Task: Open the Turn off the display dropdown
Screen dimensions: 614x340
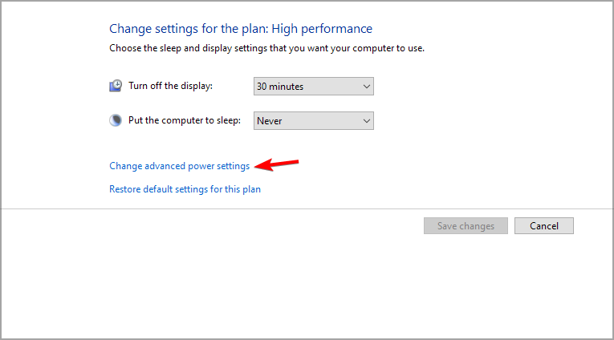Action: [313, 86]
